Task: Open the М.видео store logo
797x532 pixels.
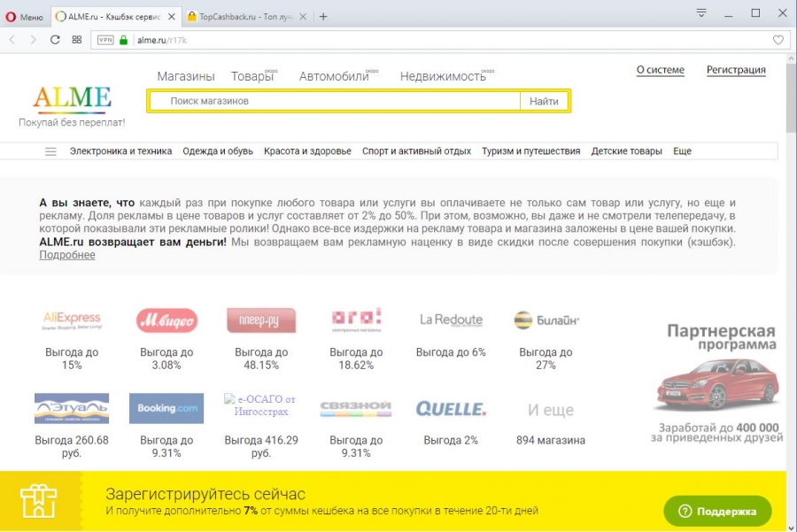Action: pyautogui.click(x=166, y=320)
